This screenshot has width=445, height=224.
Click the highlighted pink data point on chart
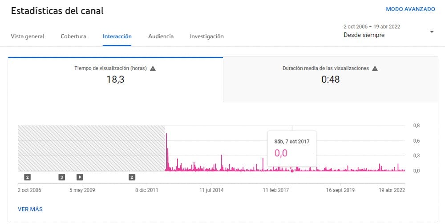292,170
